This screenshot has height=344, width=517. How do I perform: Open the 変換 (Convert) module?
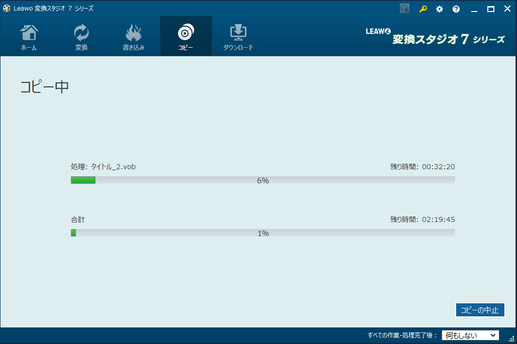tap(81, 37)
